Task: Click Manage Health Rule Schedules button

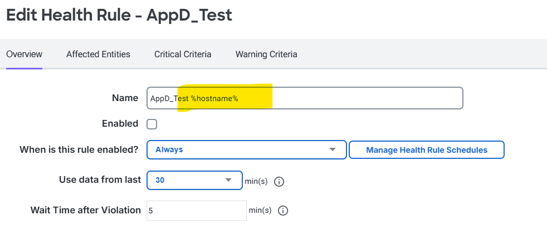Action: 426,150
